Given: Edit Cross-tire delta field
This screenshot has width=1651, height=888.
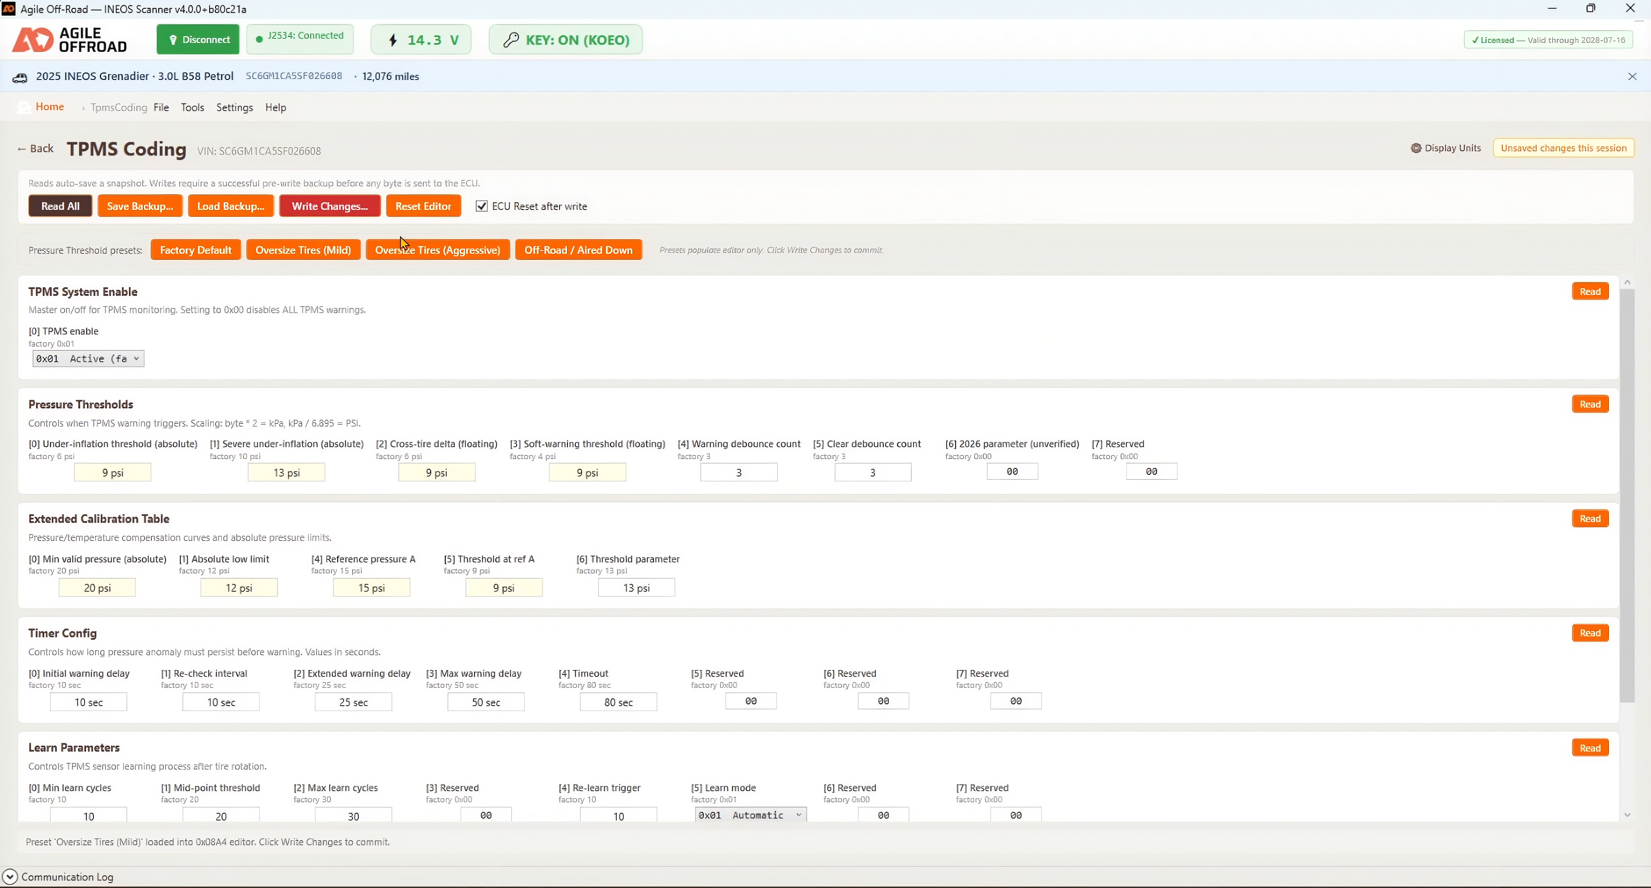Looking at the screenshot, I should [436, 473].
